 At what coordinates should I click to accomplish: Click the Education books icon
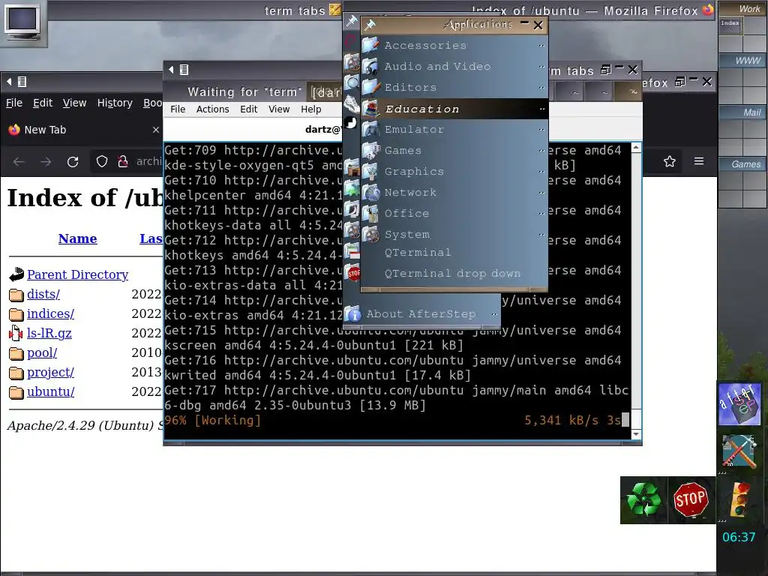pyautogui.click(x=370, y=108)
